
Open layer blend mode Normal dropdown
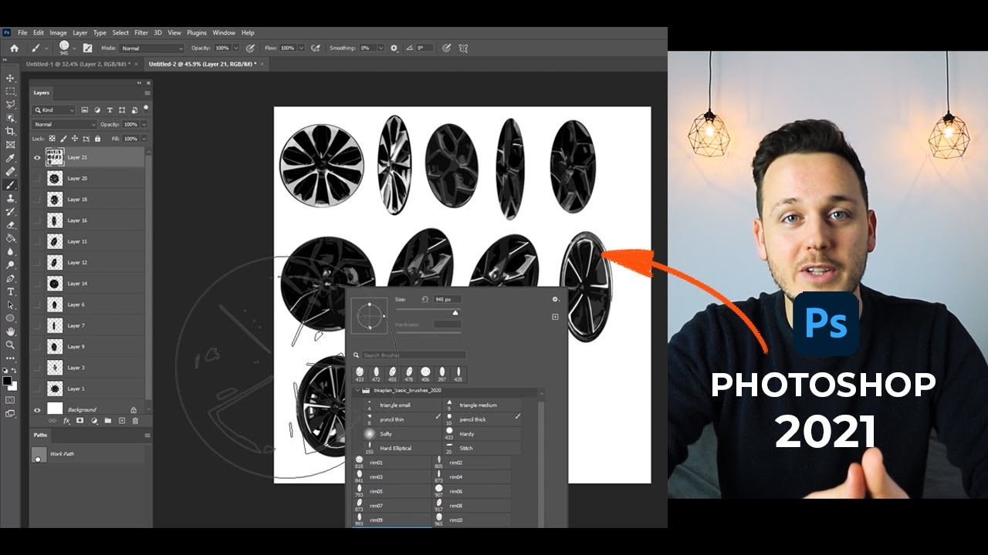(64, 124)
